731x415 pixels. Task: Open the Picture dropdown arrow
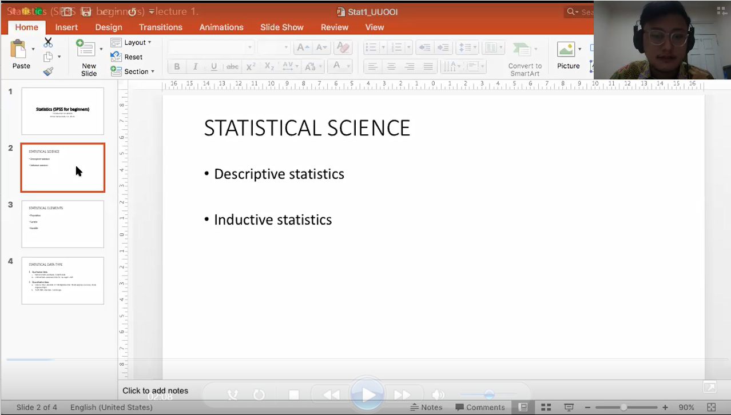tap(579, 49)
